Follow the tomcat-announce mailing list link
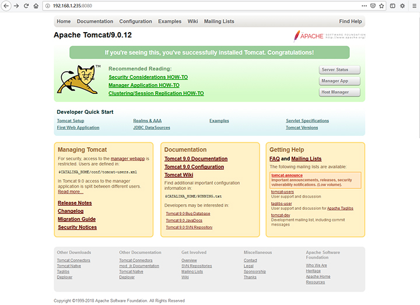The image size is (420, 305). 286,175
